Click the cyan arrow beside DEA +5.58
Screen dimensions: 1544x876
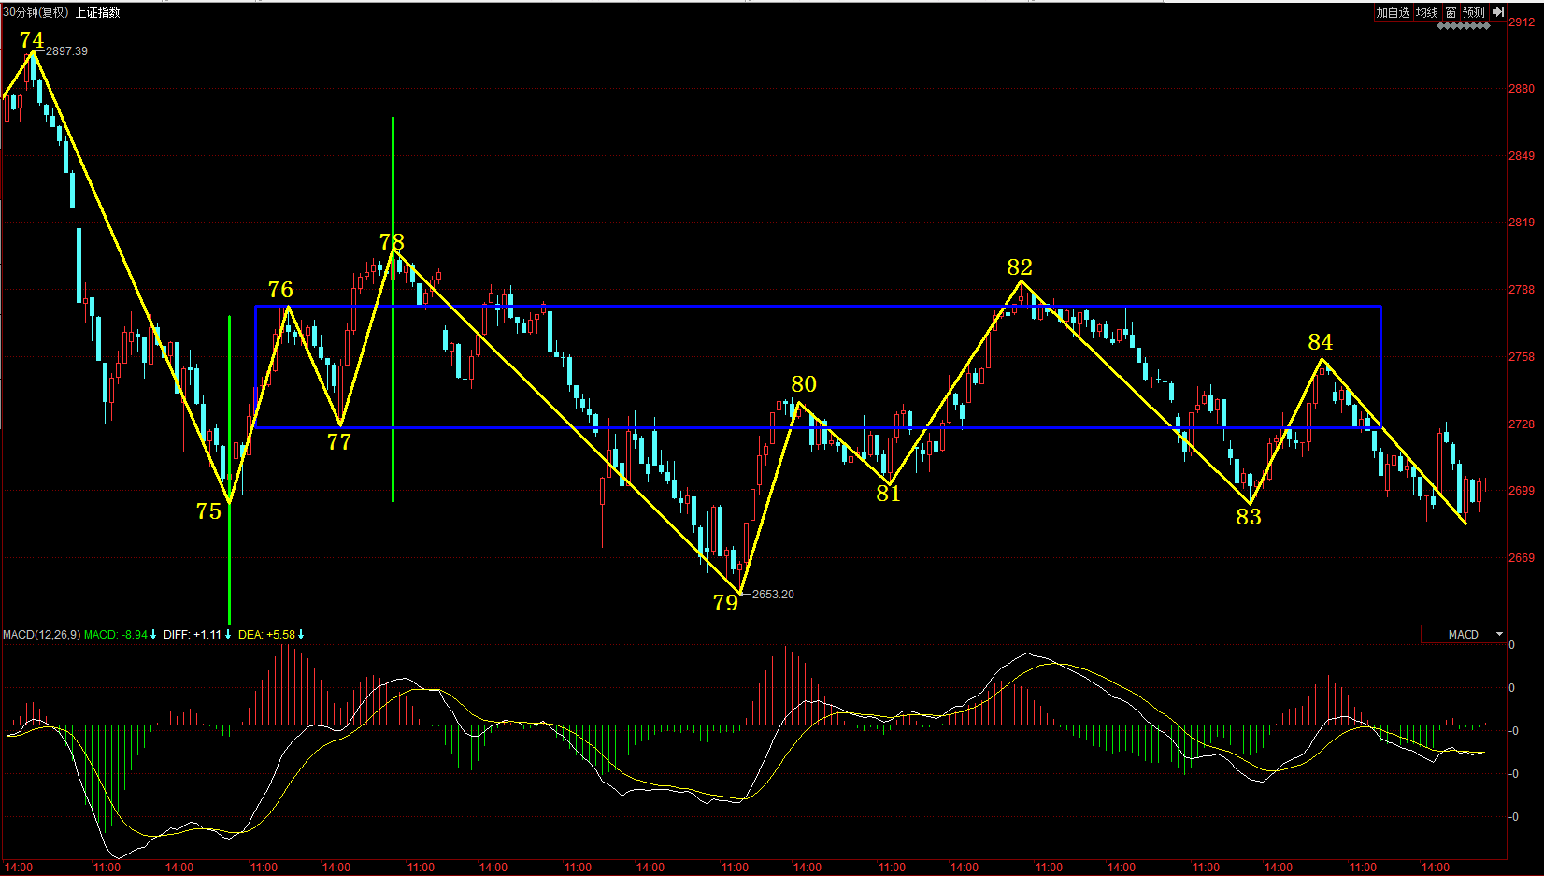pos(301,635)
